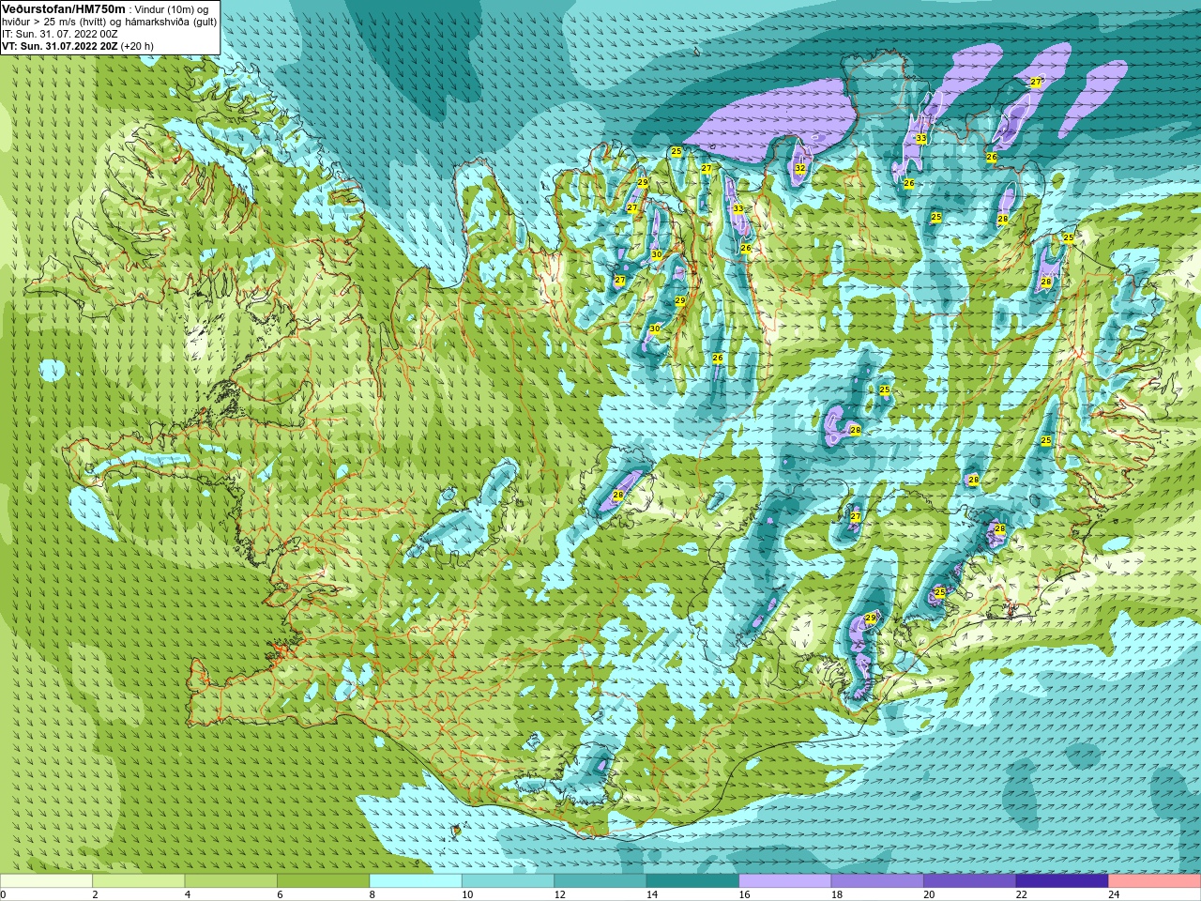Click the "2" label on the color scale
The image size is (1201, 901).
[95, 894]
